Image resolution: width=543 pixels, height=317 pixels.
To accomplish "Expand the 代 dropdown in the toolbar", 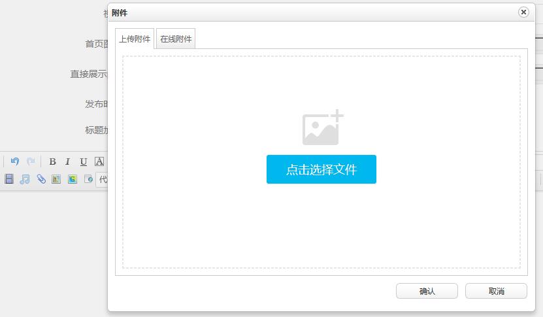I will point(102,179).
